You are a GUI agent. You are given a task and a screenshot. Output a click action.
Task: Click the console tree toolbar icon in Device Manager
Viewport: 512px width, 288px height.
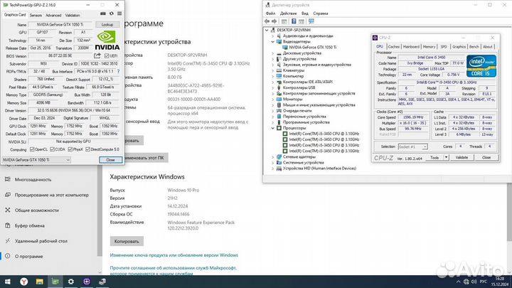point(284,21)
